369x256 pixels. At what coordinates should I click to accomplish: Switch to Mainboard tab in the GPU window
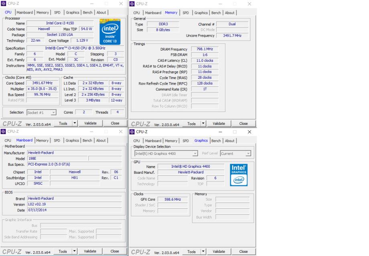153,141
